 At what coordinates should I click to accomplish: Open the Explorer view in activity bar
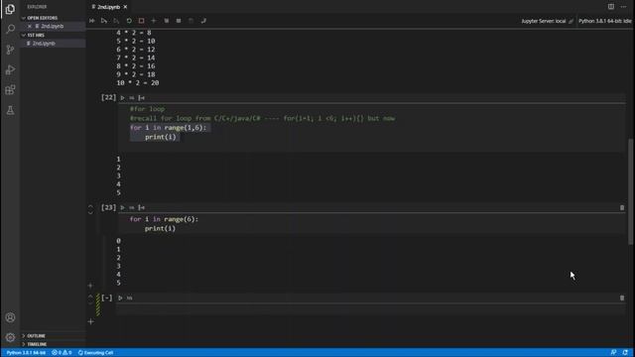point(10,9)
